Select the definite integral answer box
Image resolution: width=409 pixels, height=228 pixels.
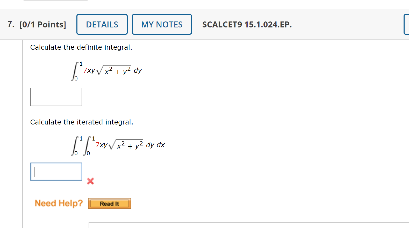click(x=56, y=97)
